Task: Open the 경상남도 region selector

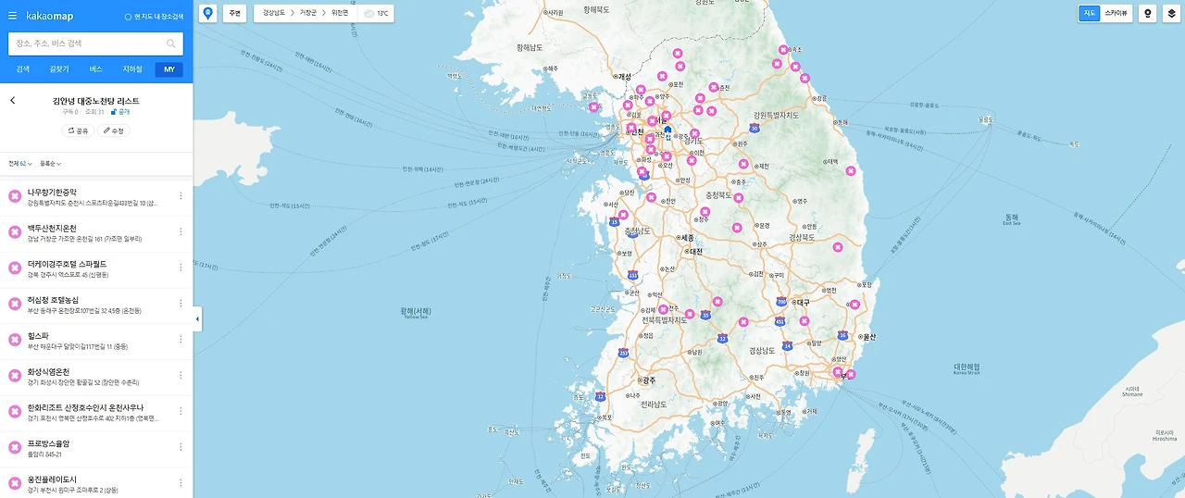Action: 273,14
